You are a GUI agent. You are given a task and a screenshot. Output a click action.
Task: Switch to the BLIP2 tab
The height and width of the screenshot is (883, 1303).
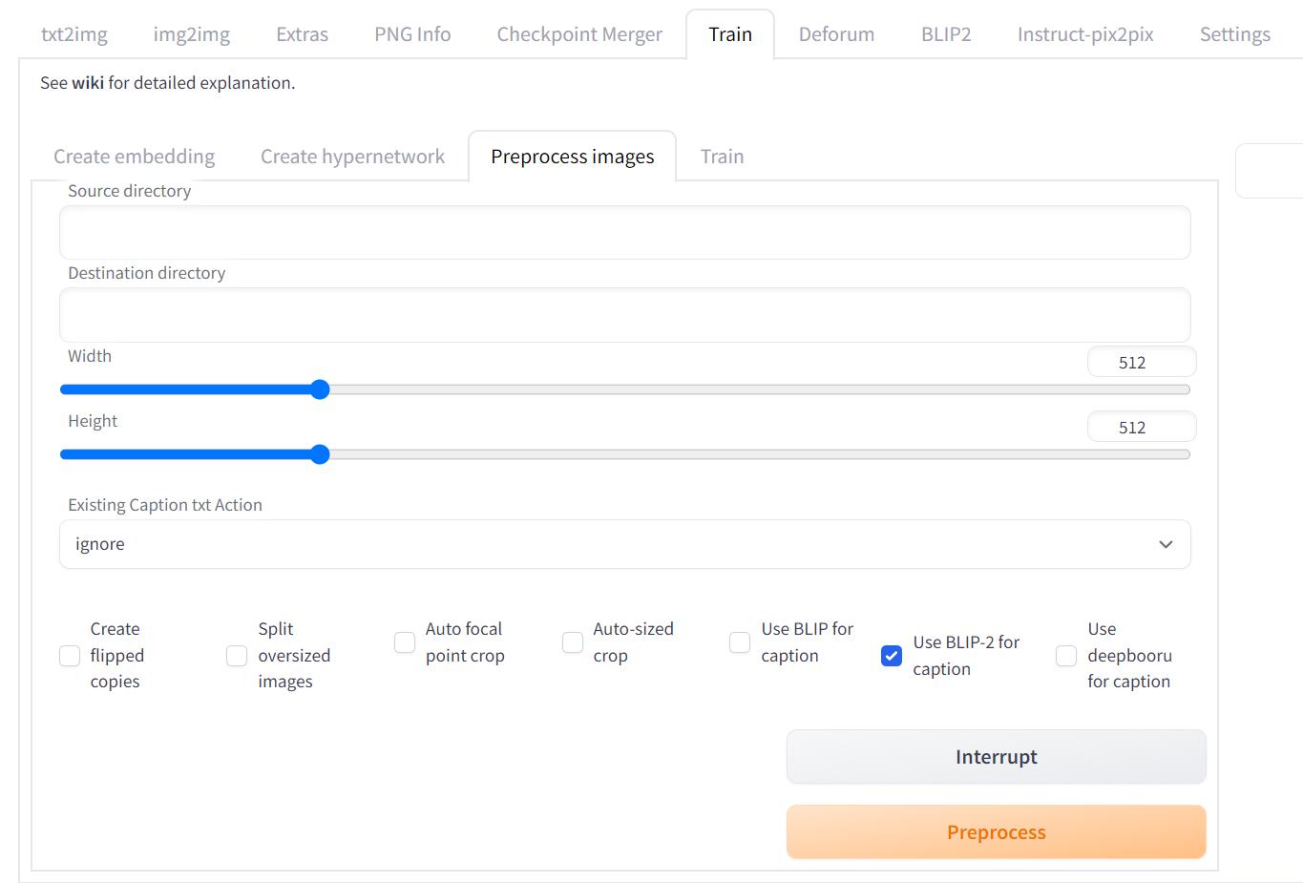[x=945, y=33]
